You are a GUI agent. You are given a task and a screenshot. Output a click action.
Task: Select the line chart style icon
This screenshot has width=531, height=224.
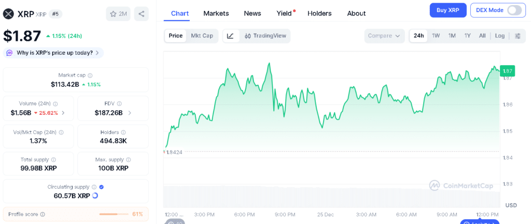click(231, 36)
